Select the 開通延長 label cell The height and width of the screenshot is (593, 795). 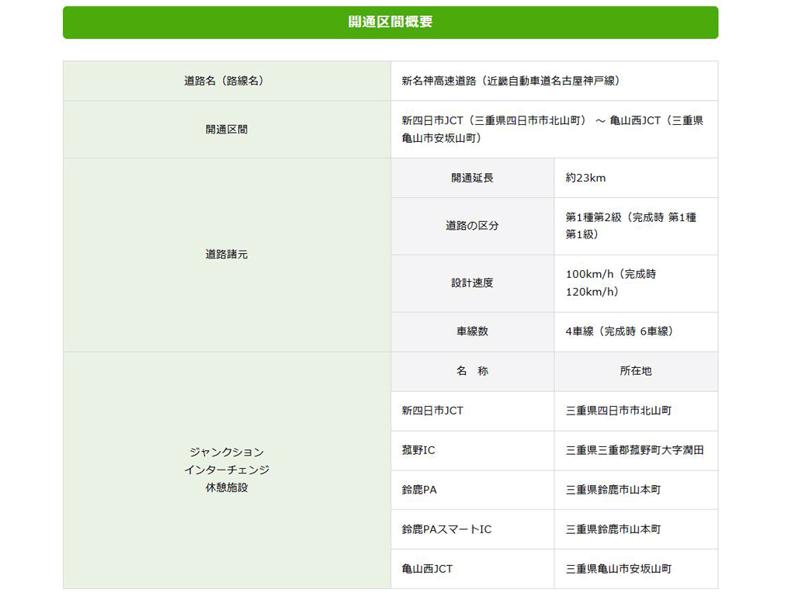[472, 178]
